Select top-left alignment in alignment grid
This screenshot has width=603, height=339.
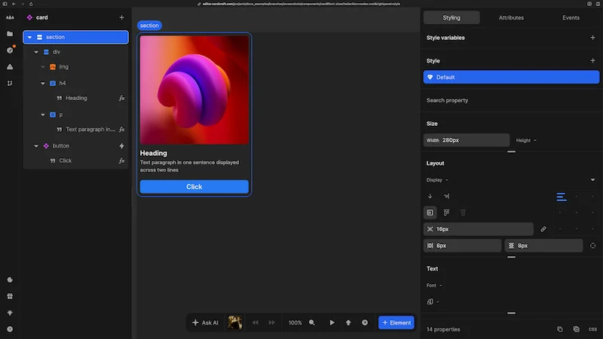click(x=562, y=197)
